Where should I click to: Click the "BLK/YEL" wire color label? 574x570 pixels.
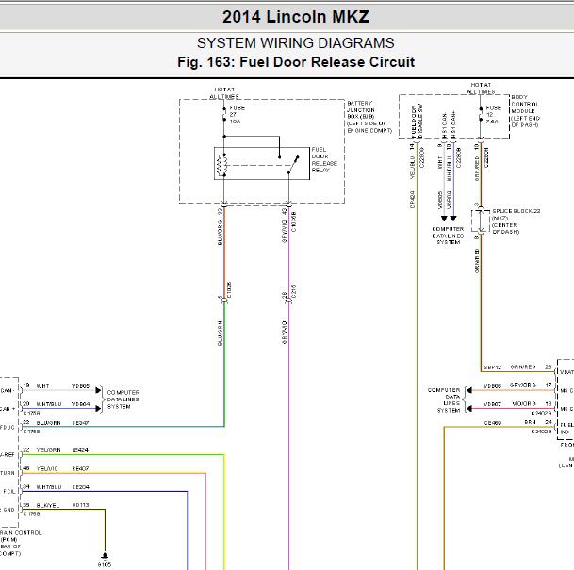pos(47,505)
